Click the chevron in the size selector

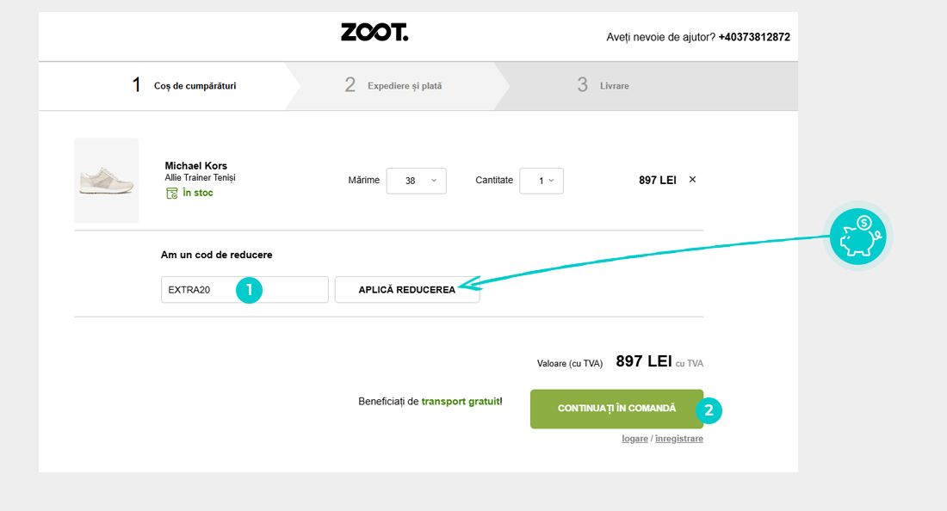pyautogui.click(x=434, y=181)
